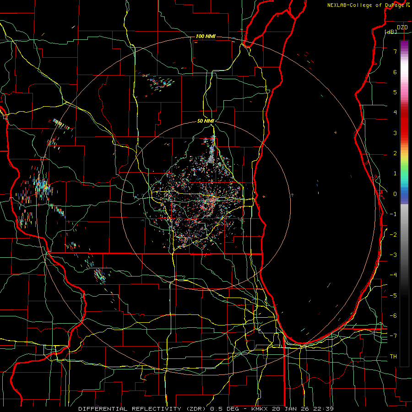Click the -2 value on color scale
Screen dimensions: 412x412
click(x=393, y=235)
